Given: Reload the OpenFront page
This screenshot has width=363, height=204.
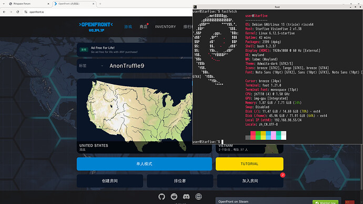Looking at the screenshot, I should 17,12.
